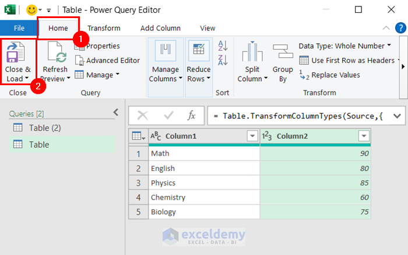Open Quick Access Toolbar customize arrow
The width and height of the screenshot is (408, 255).
(48, 11)
